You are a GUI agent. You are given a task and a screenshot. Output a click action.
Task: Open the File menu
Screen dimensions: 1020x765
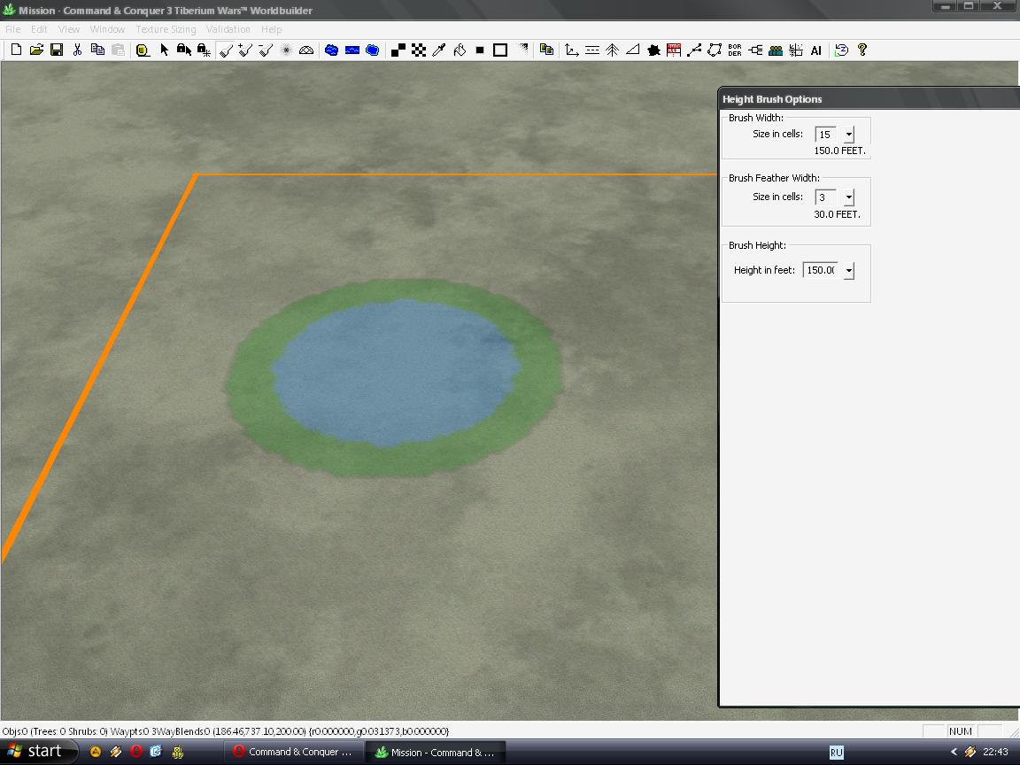tap(13, 29)
